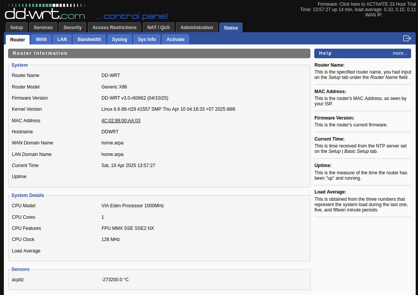Open the NAT / QoS tab
The height and width of the screenshot is (295, 418).
tap(159, 27)
